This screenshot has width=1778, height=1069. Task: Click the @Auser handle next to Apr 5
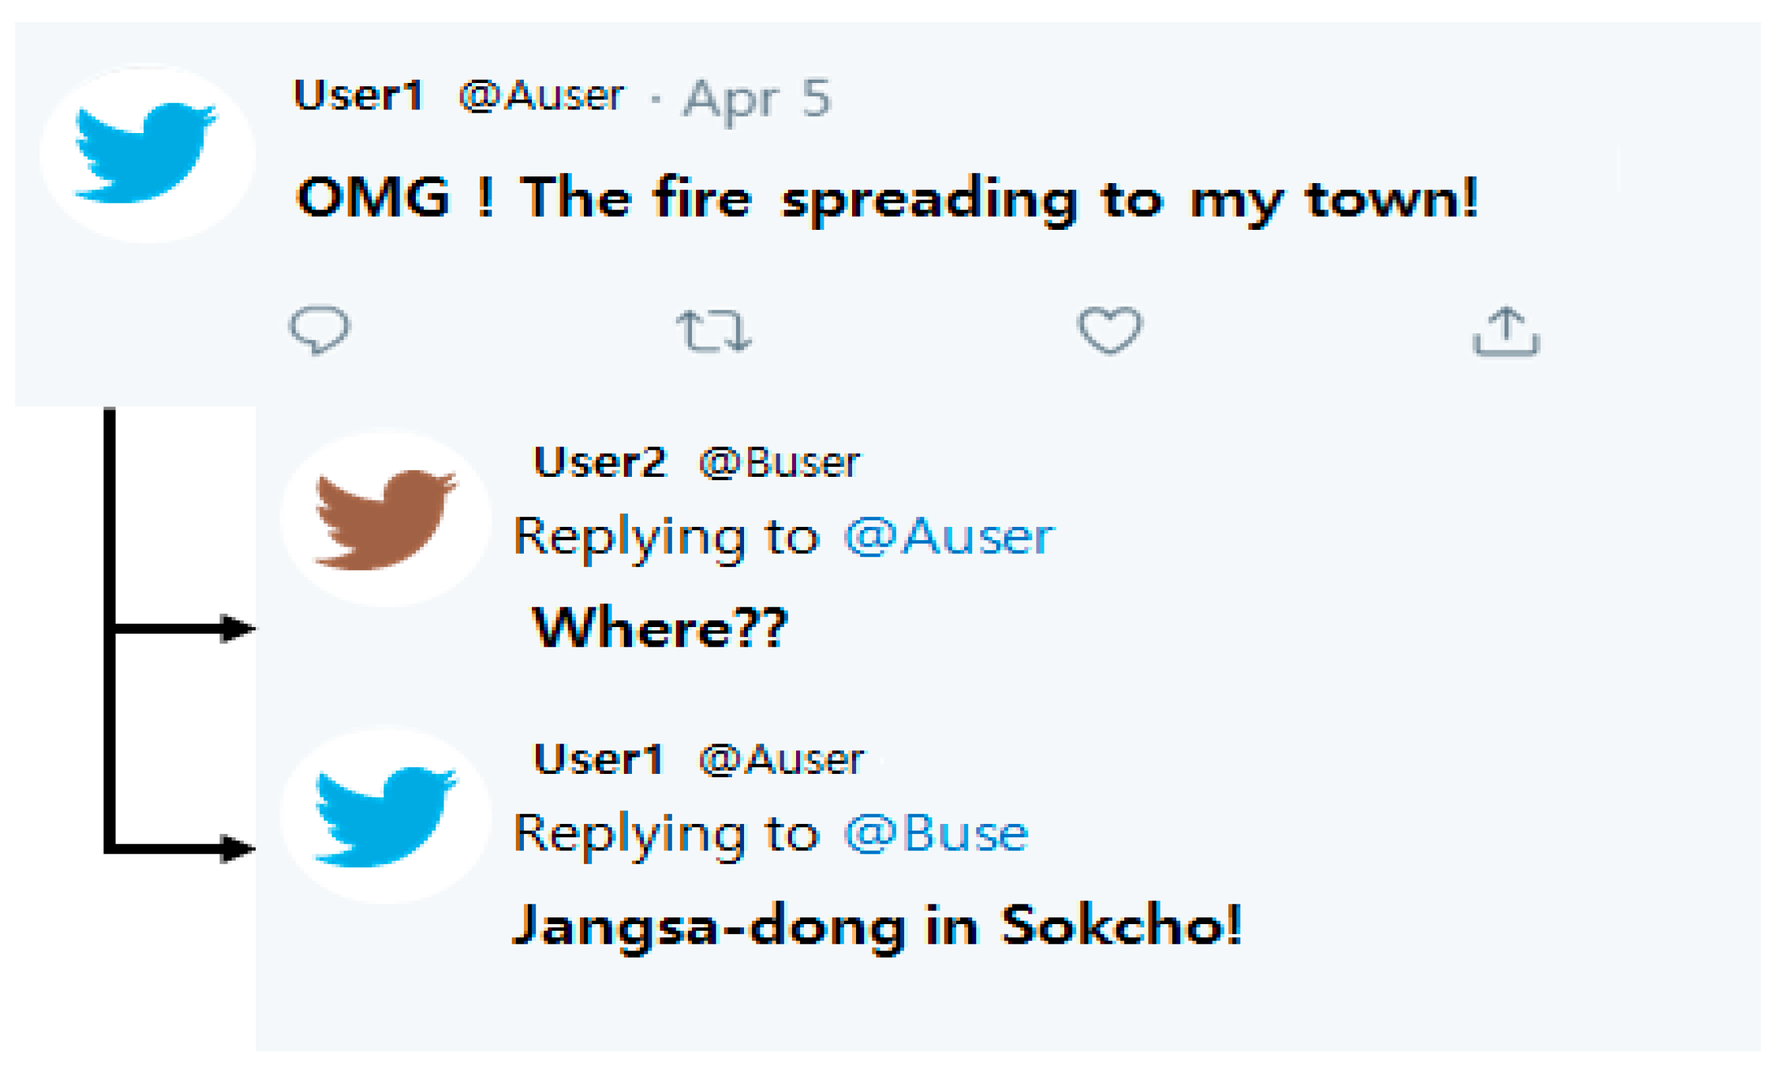[540, 96]
